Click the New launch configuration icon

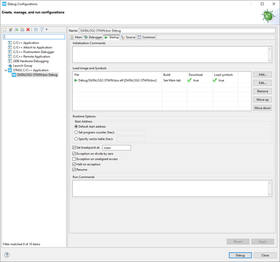pyautogui.click(x=5, y=29)
